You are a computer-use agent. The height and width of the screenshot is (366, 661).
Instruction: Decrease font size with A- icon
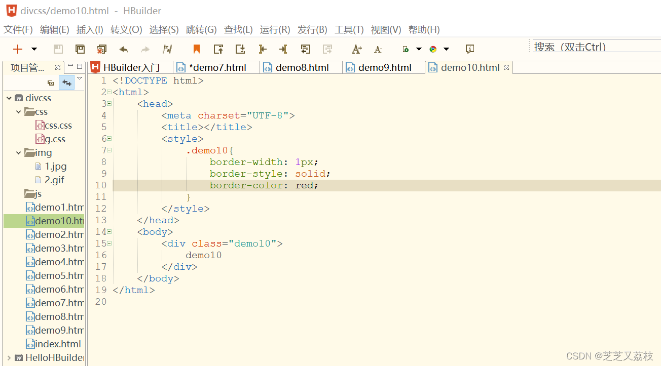tap(378, 49)
